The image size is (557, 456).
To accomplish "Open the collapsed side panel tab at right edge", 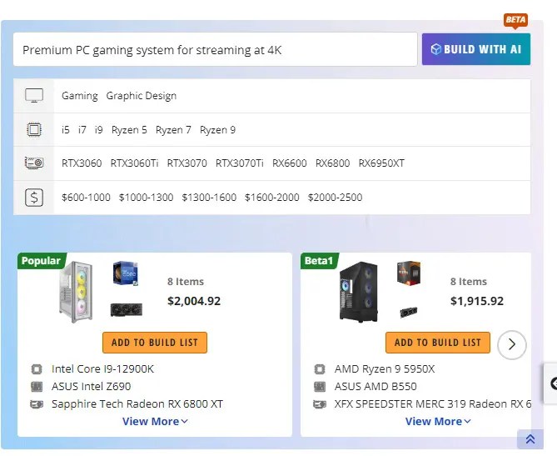I will [x=550, y=383].
